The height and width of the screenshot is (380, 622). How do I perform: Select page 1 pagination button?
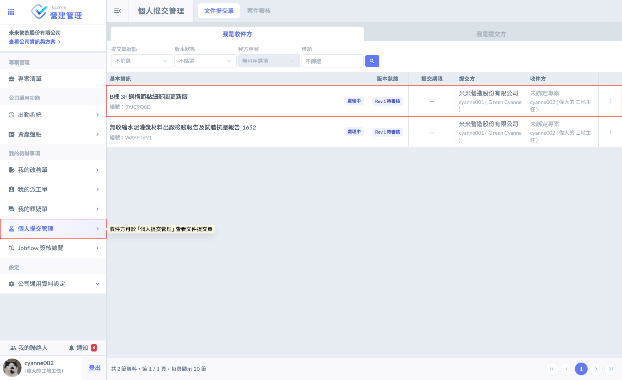(581, 369)
